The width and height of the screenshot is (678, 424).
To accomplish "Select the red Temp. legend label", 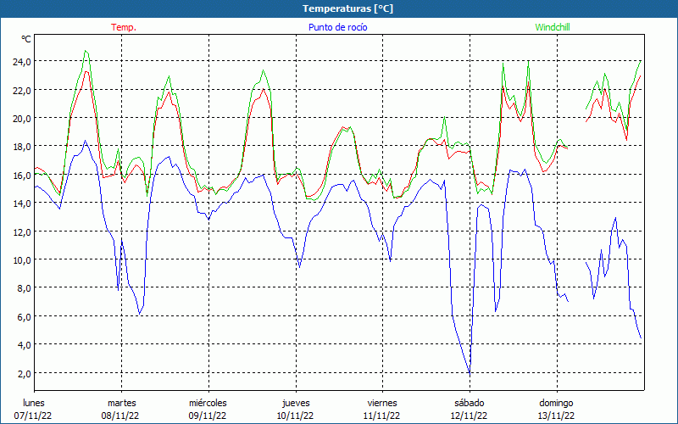I will click(124, 27).
